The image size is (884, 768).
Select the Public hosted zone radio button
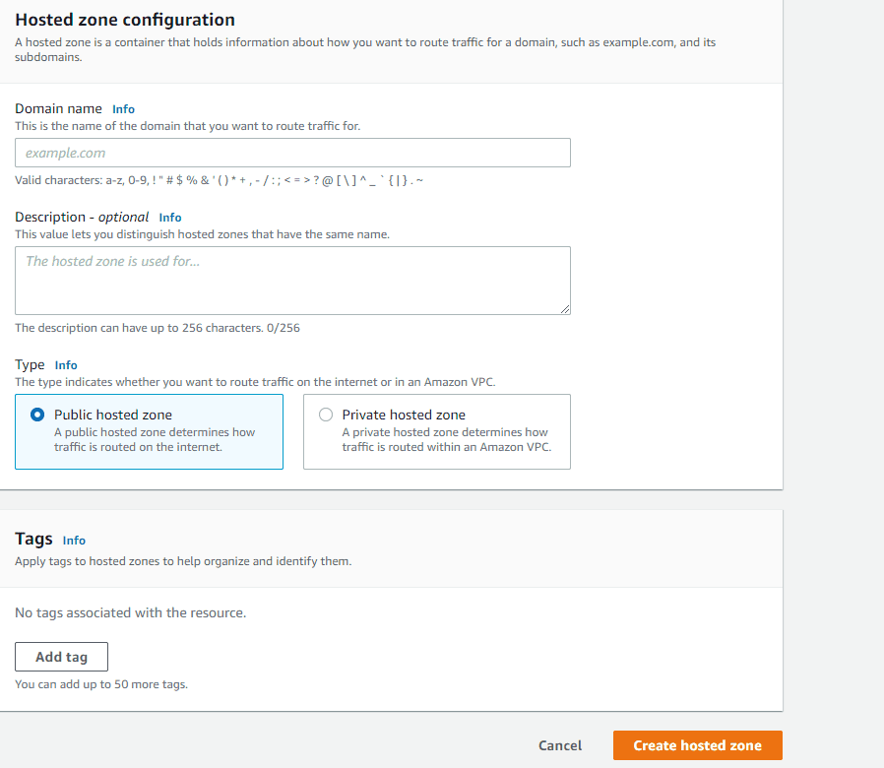coord(37,415)
